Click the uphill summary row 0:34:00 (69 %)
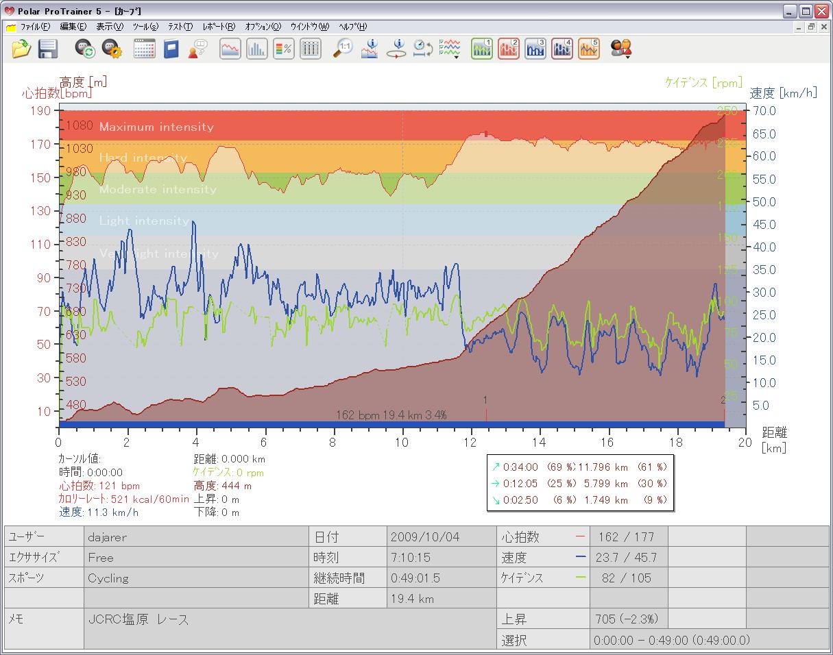 point(579,467)
